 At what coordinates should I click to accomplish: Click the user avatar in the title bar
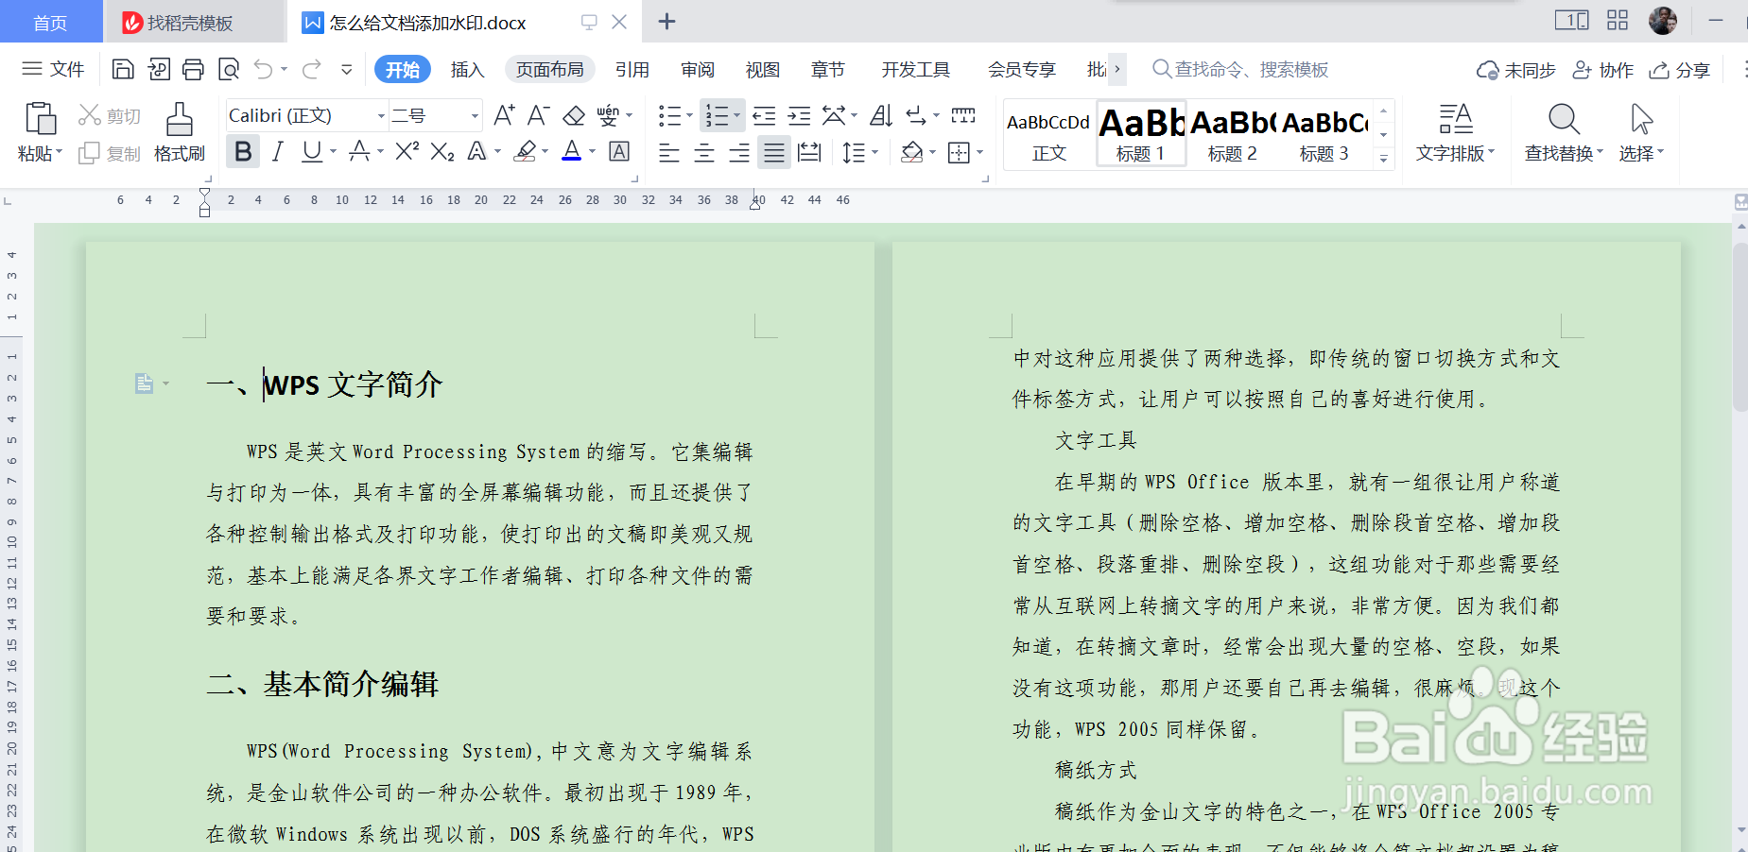pos(1663,20)
